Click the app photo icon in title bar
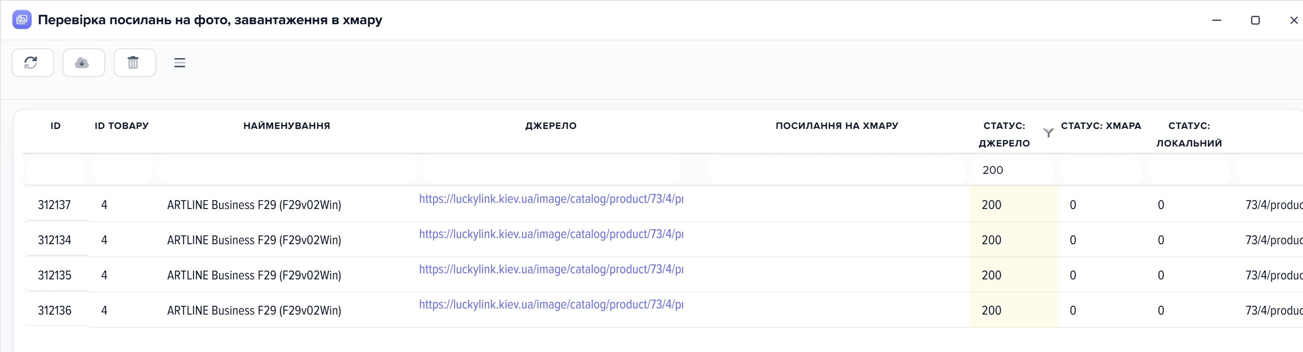This screenshot has width=1303, height=352. coord(22,20)
